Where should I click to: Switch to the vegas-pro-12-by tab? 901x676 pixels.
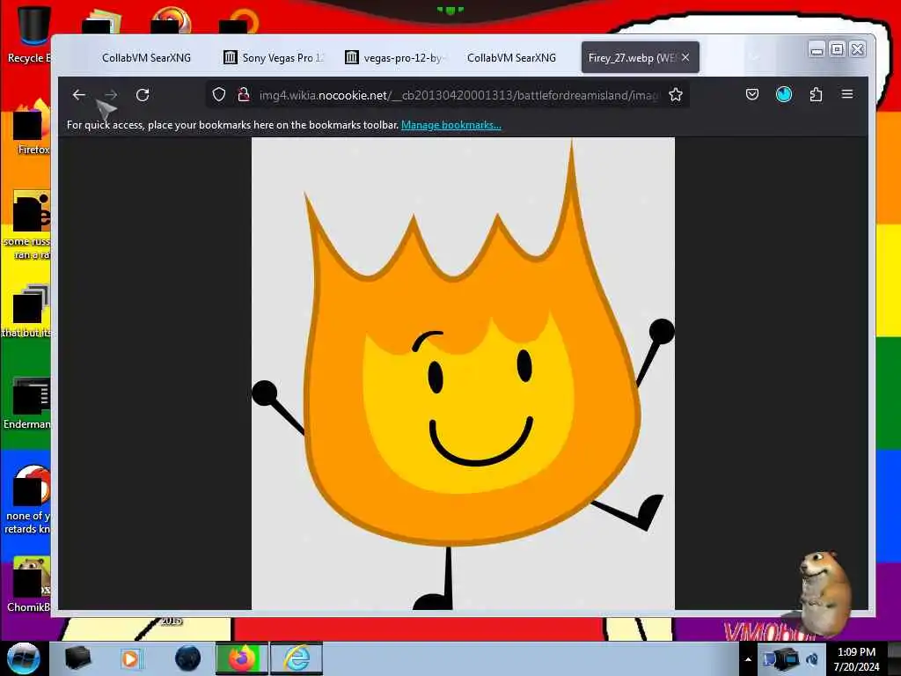pyautogui.click(x=394, y=57)
